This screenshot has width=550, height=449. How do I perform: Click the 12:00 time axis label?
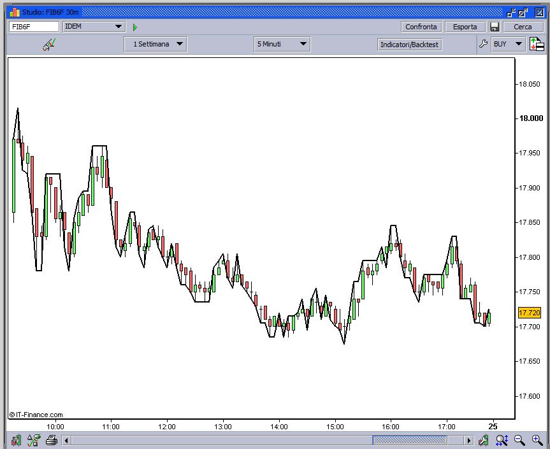coord(167,427)
